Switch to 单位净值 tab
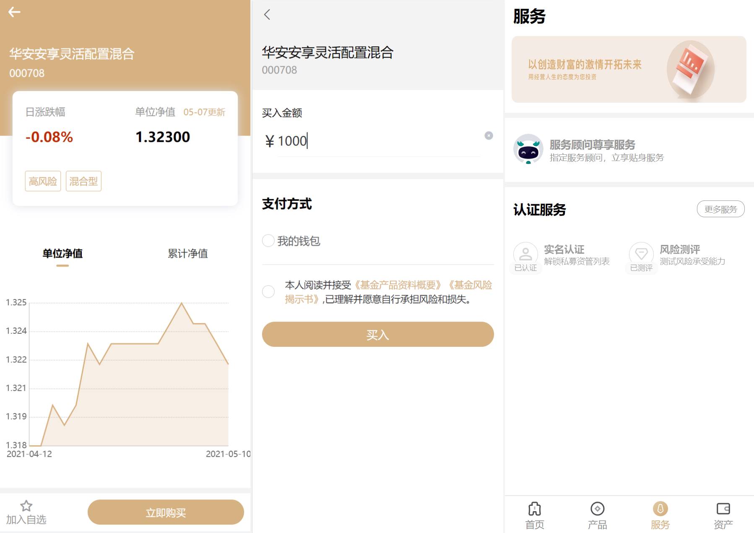This screenshot has width=754, height=533. (x=62, y=253)
